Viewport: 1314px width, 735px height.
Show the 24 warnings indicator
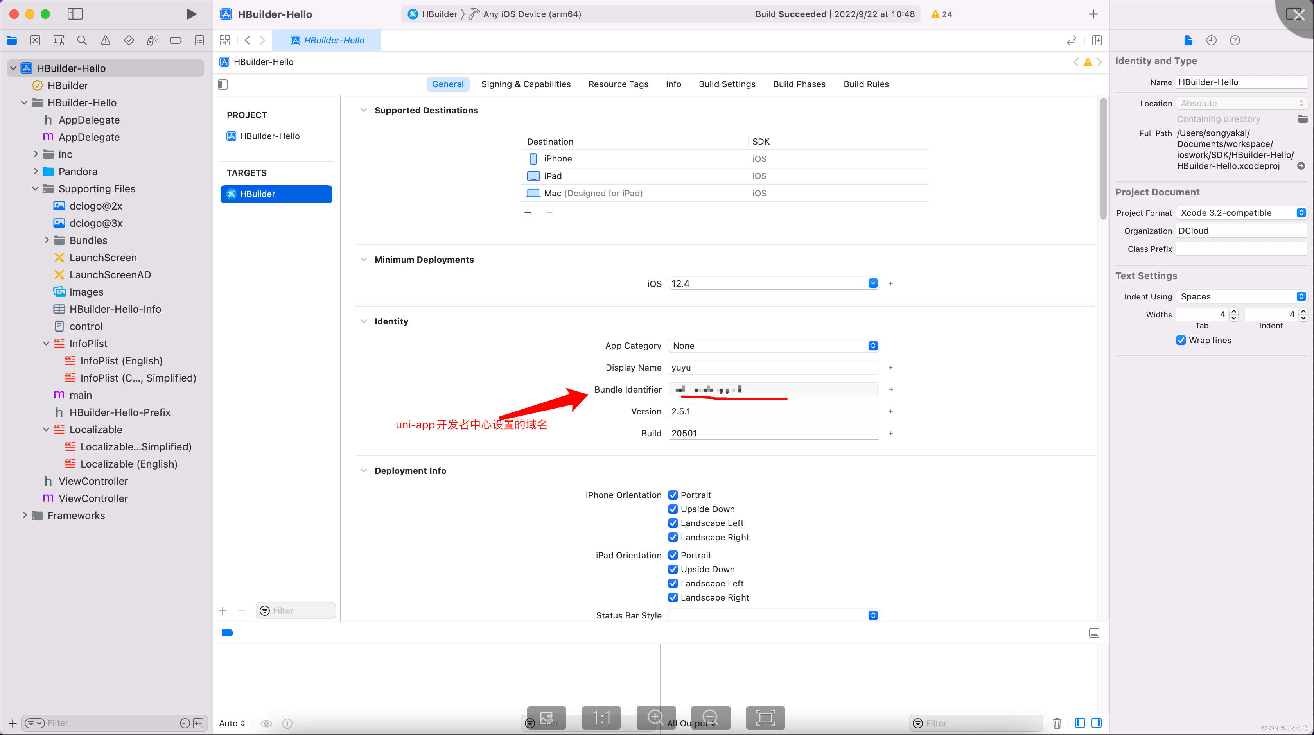click(942, 14)
